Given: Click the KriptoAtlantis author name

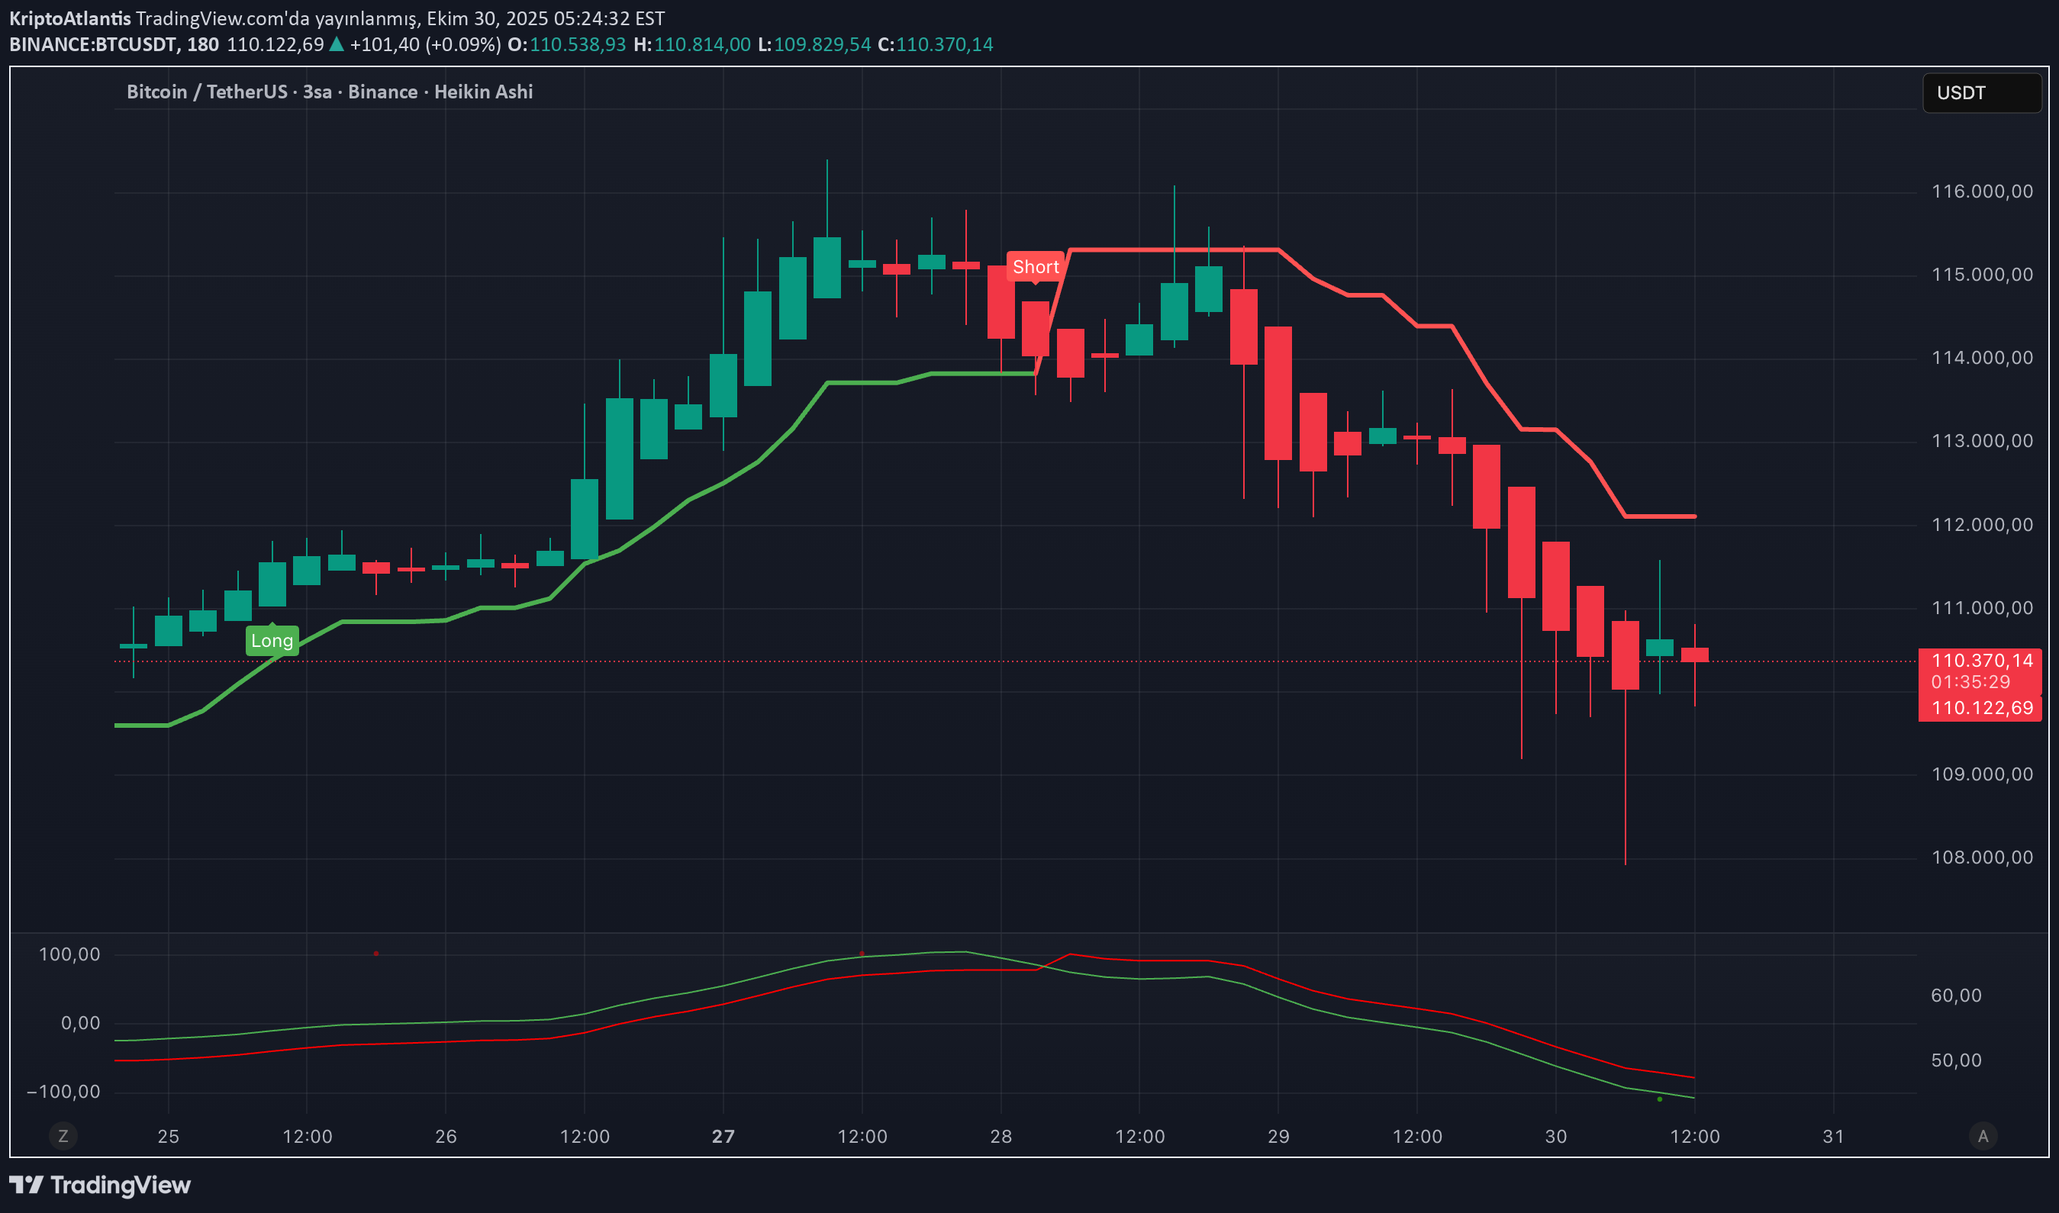Looking at the screenshot, I should click(x=69, y=18).
